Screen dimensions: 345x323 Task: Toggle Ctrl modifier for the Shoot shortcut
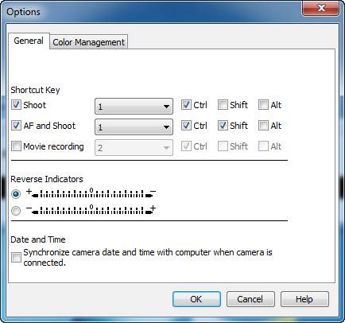(x=186, y=105)
